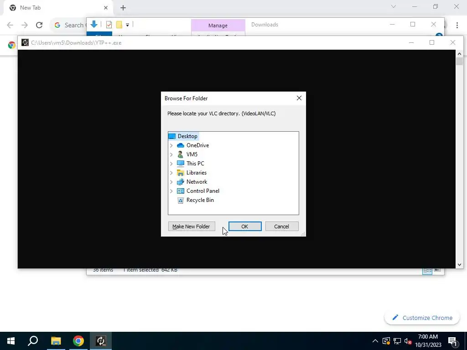Screen dimensions: 467x350
Task: Close the Browse For Folder dialog
Action: [x=299, y=98]
